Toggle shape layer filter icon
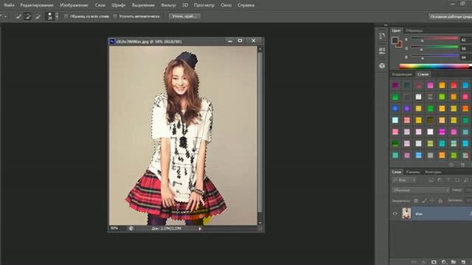The width and height of the screenshot is (472, 265). click(457, 180)
